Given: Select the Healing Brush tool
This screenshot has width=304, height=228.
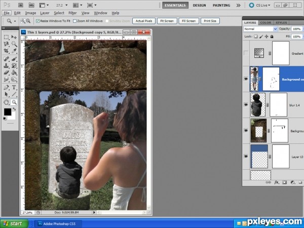Looking at the screenshot, I should (x=6, y=59).
